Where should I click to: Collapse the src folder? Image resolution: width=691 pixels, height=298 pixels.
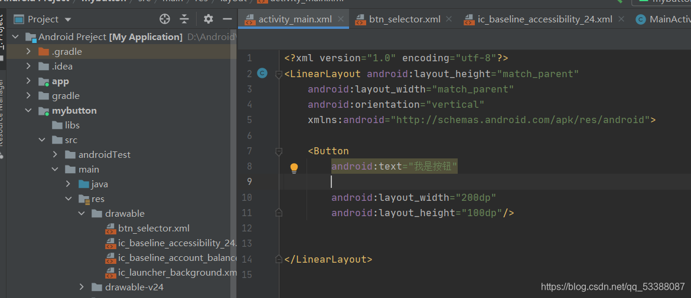(x=42, y=140)
